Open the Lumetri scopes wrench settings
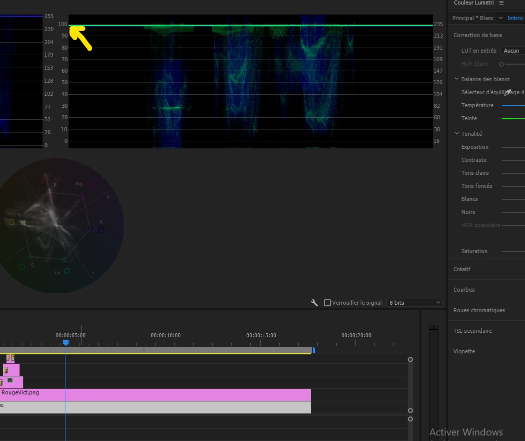The width and height of the screenshot is (525, 441). point(314,303)
